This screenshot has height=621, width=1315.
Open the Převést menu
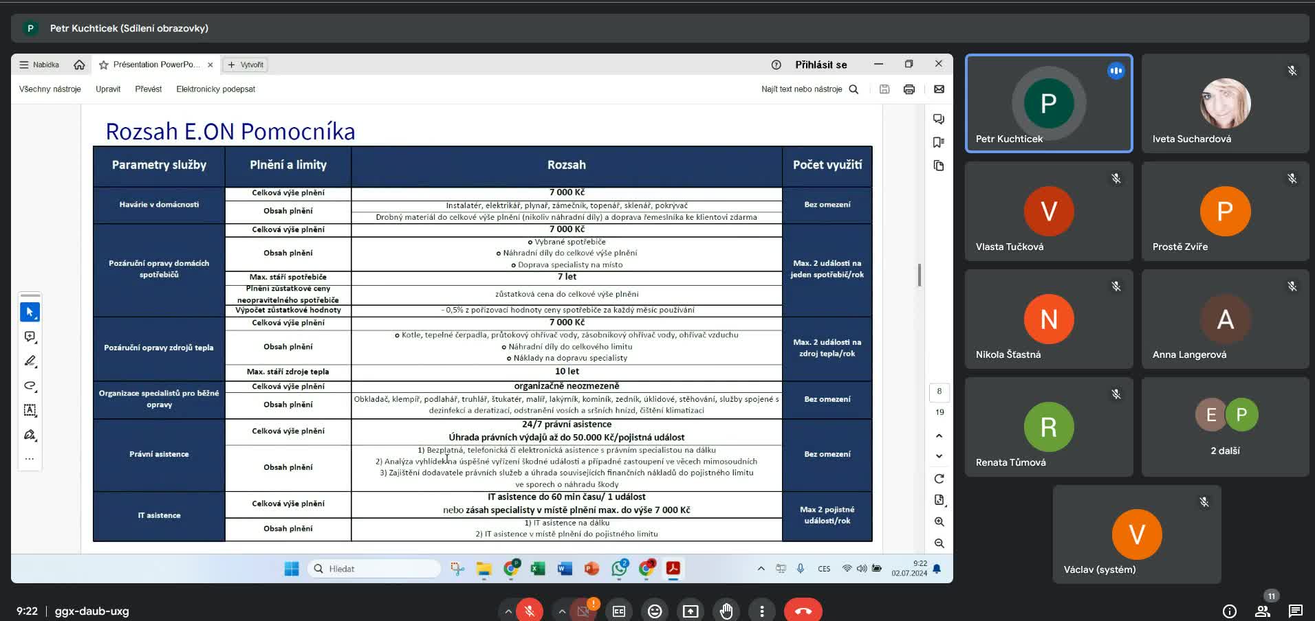point(149,89)
